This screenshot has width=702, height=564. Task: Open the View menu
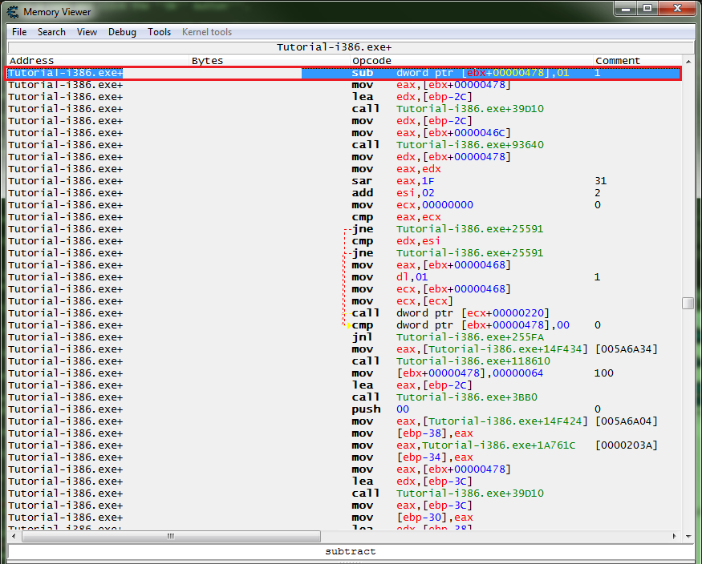click(x=87, y=32)
